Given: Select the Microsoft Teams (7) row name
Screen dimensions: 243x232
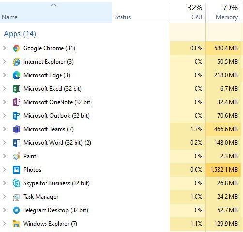Looking at the screenshot, I should click(48, 129).
